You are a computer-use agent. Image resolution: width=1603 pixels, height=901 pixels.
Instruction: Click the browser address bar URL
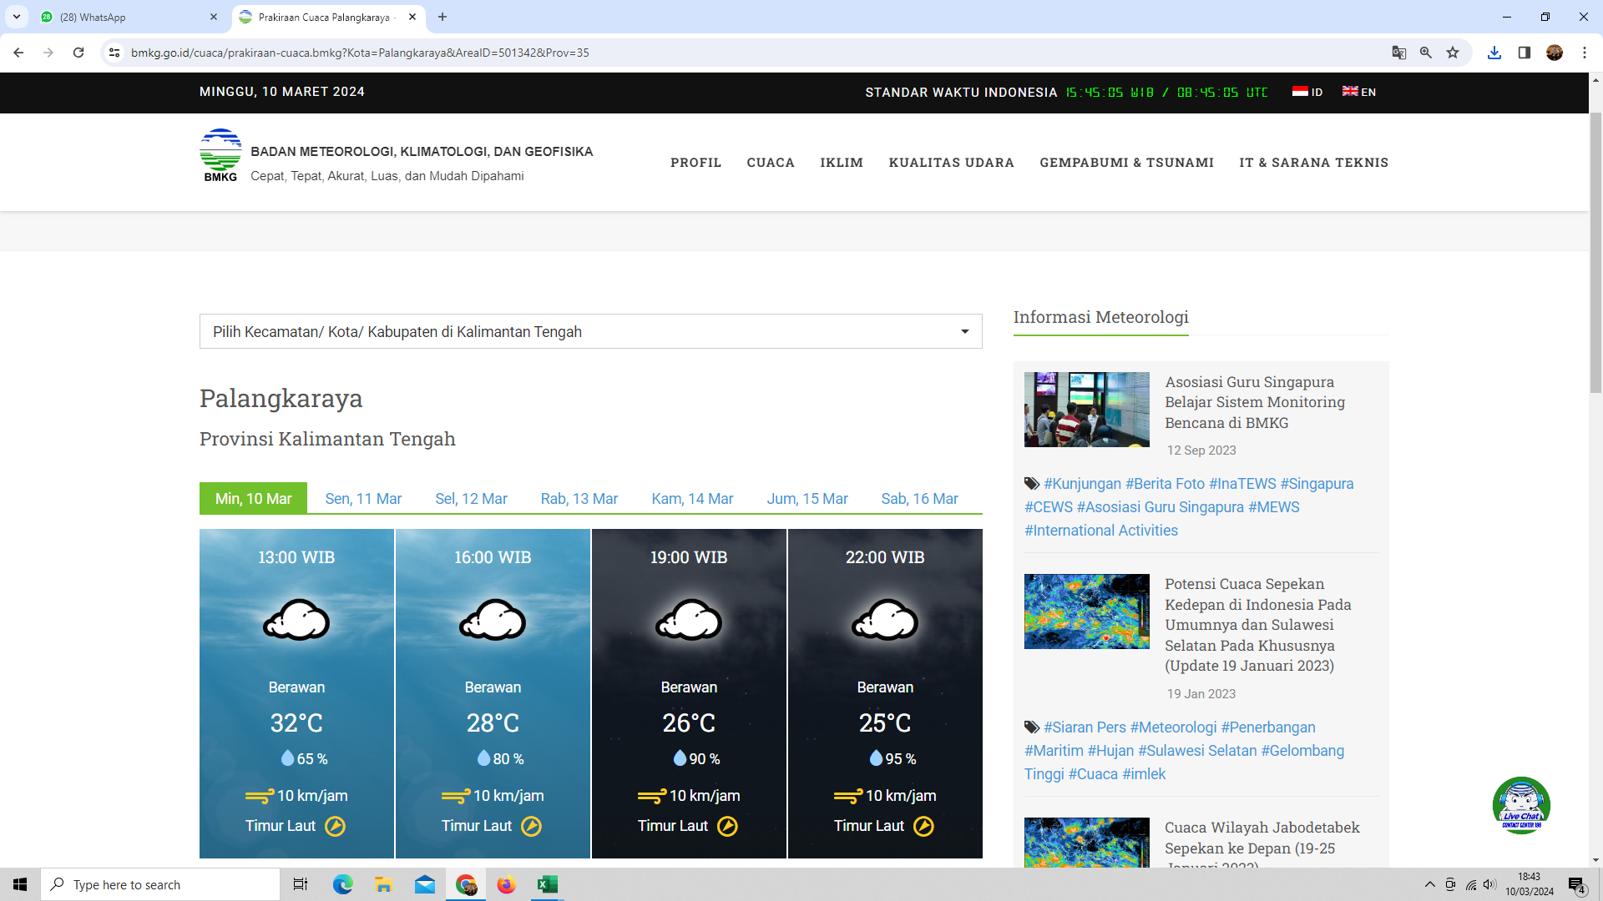coord(360,53)
